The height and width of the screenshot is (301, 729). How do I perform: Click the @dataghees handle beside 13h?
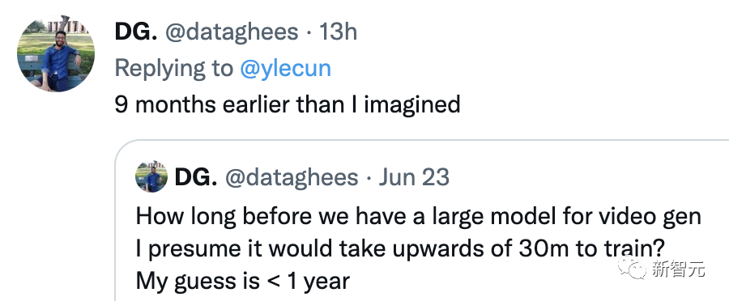tap(232, 32)
